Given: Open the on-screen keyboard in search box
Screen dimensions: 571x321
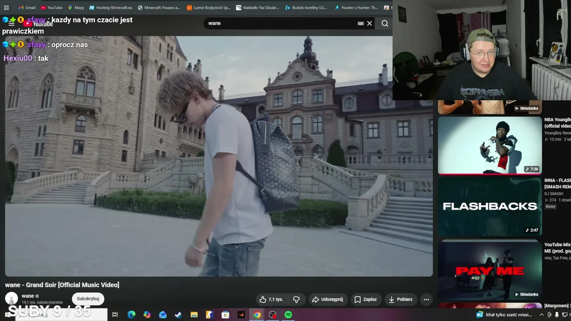Looking at the screenshot, I should click(x=360, y=24).
